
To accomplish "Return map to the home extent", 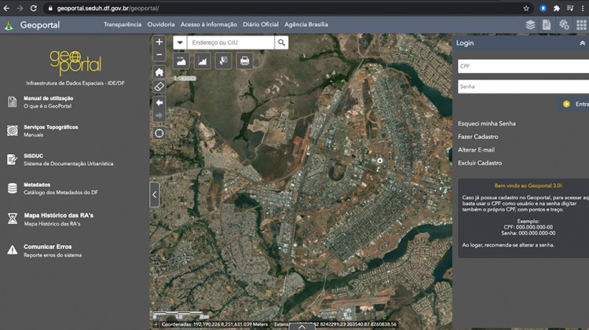I will pos(159,71).
